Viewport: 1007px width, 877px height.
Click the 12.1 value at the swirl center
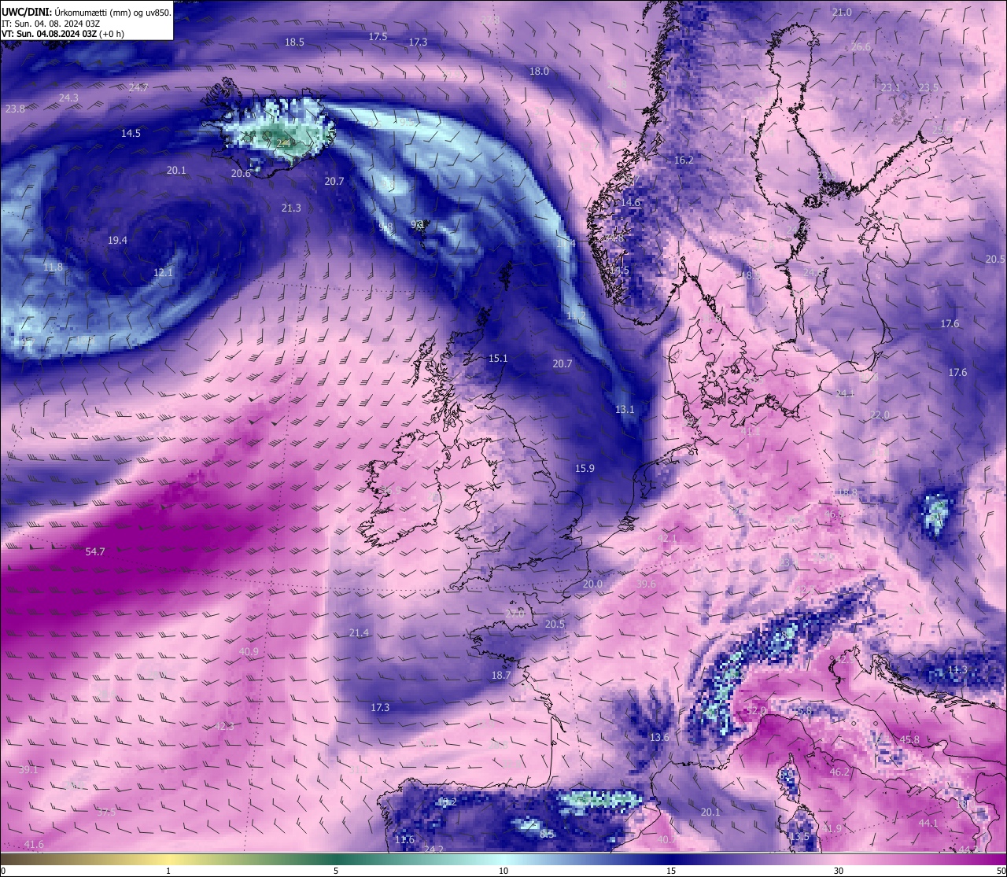(x=163, y=273)
